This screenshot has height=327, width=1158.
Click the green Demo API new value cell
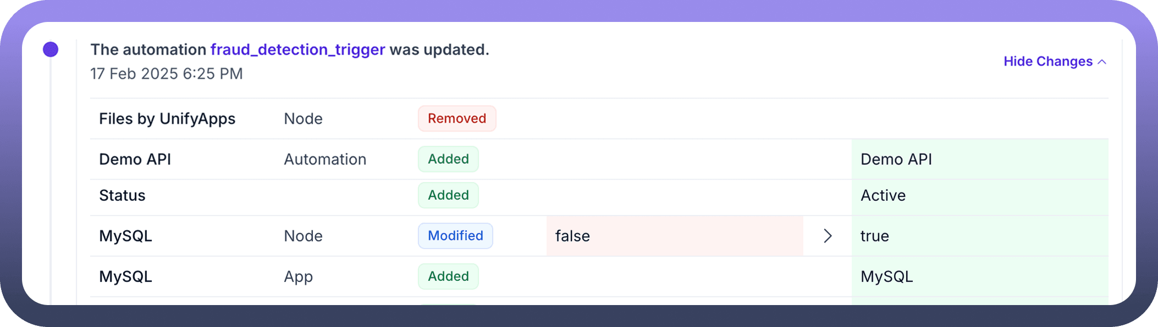click(979, 159)
